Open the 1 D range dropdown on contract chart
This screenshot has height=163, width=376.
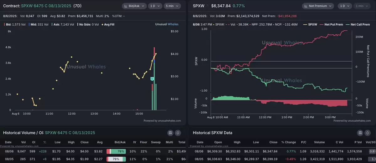point(155,6)
